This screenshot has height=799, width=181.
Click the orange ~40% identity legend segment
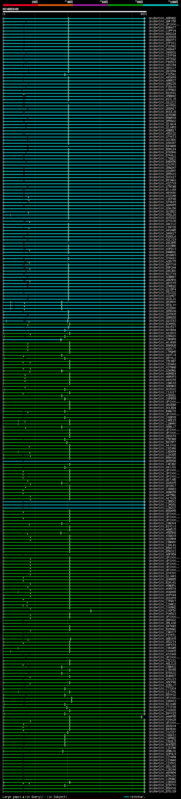point(55,5)
